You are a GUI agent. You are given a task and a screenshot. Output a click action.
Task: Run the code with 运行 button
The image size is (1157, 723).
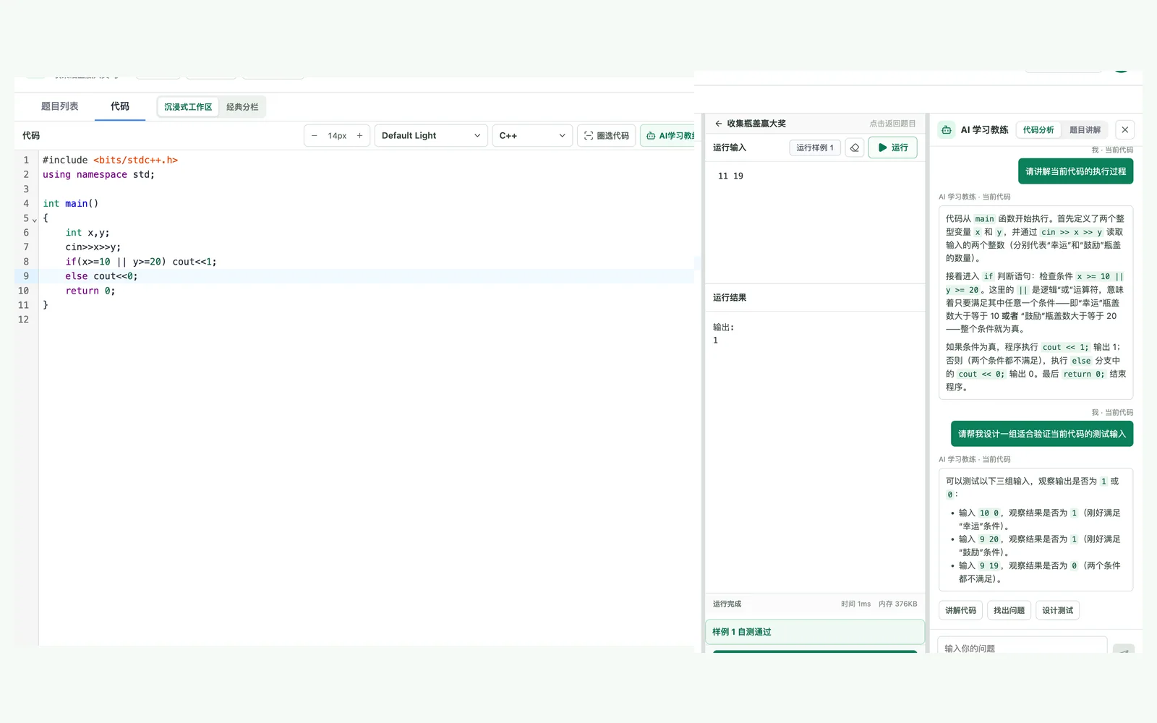(x=893, y=147)
